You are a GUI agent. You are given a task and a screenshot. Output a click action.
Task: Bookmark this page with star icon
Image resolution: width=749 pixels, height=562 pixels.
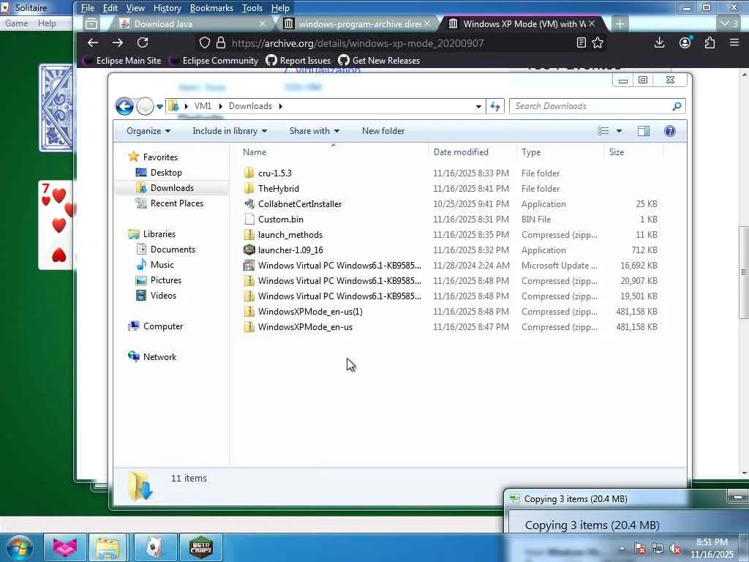pyautogui.click(x=598, y=42)
